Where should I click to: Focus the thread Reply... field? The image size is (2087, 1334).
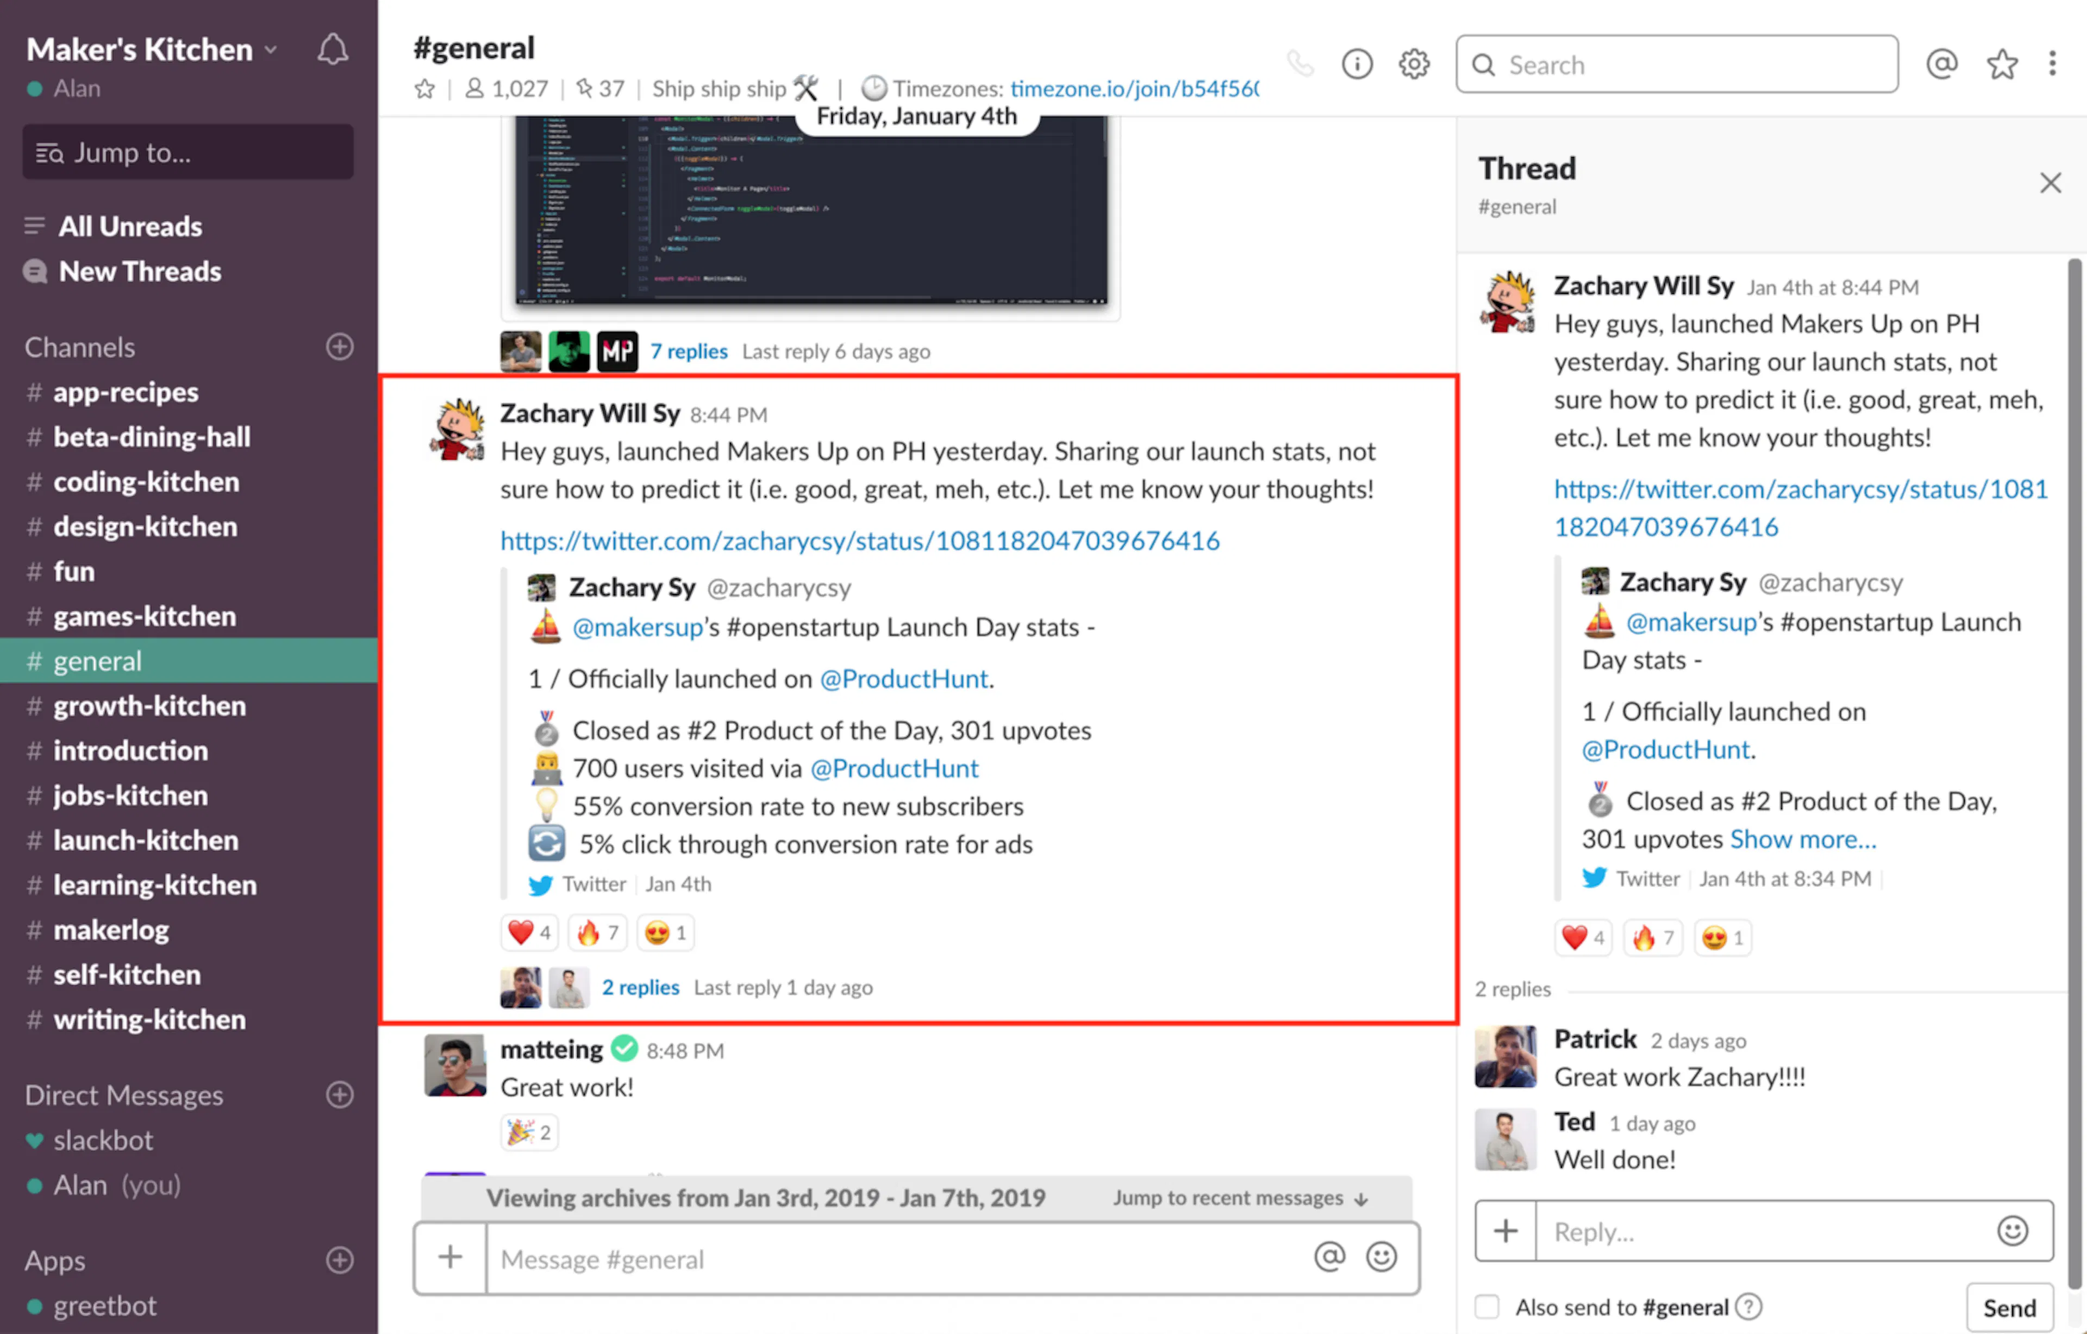tap(1765, 1231)
